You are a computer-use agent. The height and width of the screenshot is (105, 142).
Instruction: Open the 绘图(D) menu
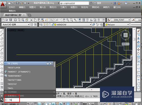pos(74,7)
